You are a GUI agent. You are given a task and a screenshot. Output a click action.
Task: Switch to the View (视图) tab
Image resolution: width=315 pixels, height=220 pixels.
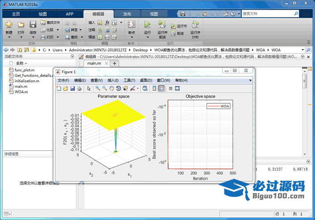pyautogui.click(x=154, y=14)
